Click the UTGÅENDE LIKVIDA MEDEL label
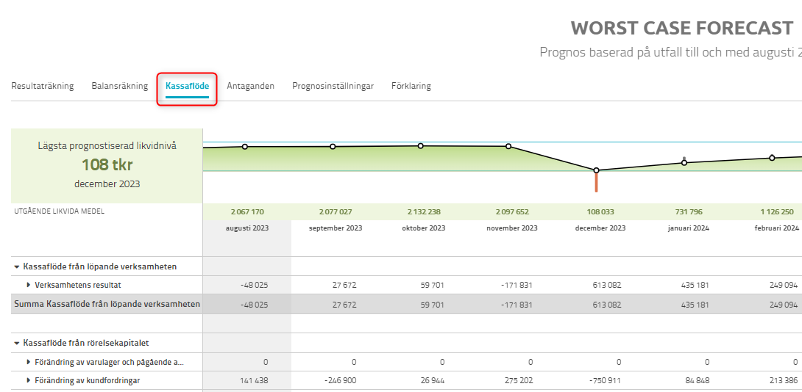 click(x=60, y=211)
